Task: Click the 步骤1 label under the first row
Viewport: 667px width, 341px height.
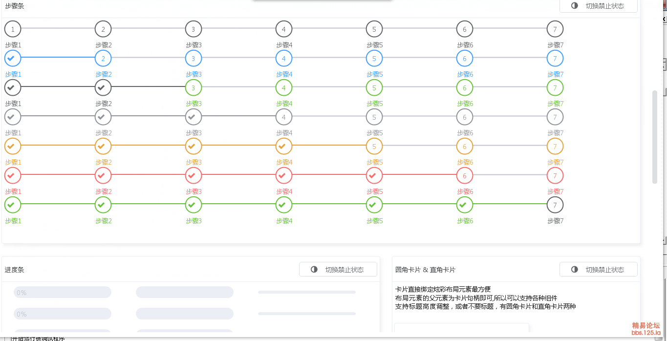Action: point(13,45)
